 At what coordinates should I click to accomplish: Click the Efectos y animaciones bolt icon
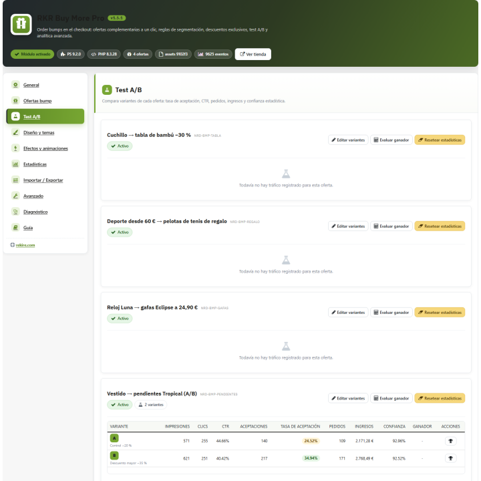[15, 148]
